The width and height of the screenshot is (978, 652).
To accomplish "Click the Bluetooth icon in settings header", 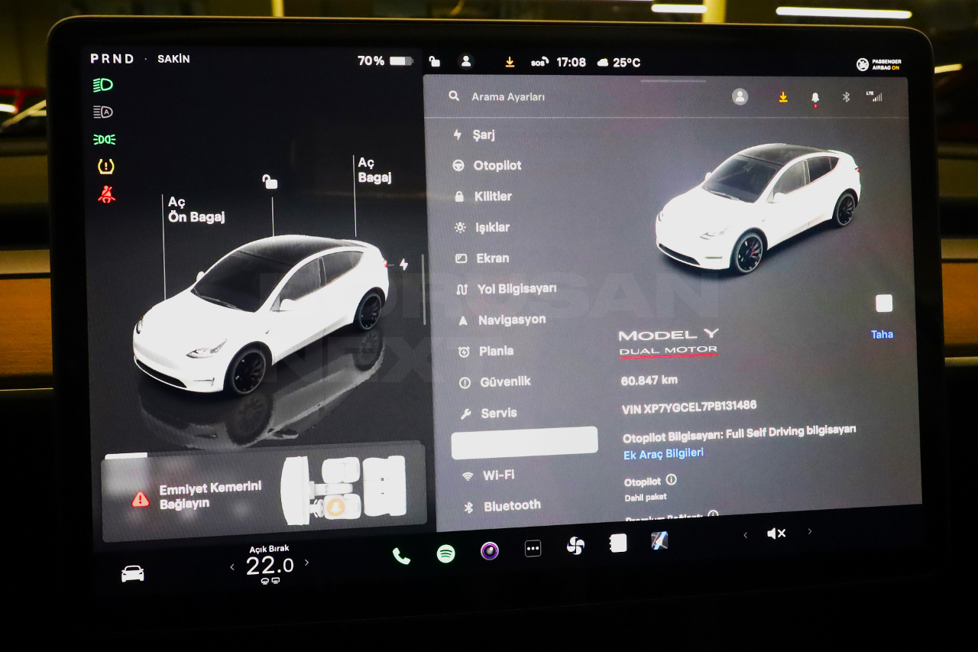I will (845, 97).
